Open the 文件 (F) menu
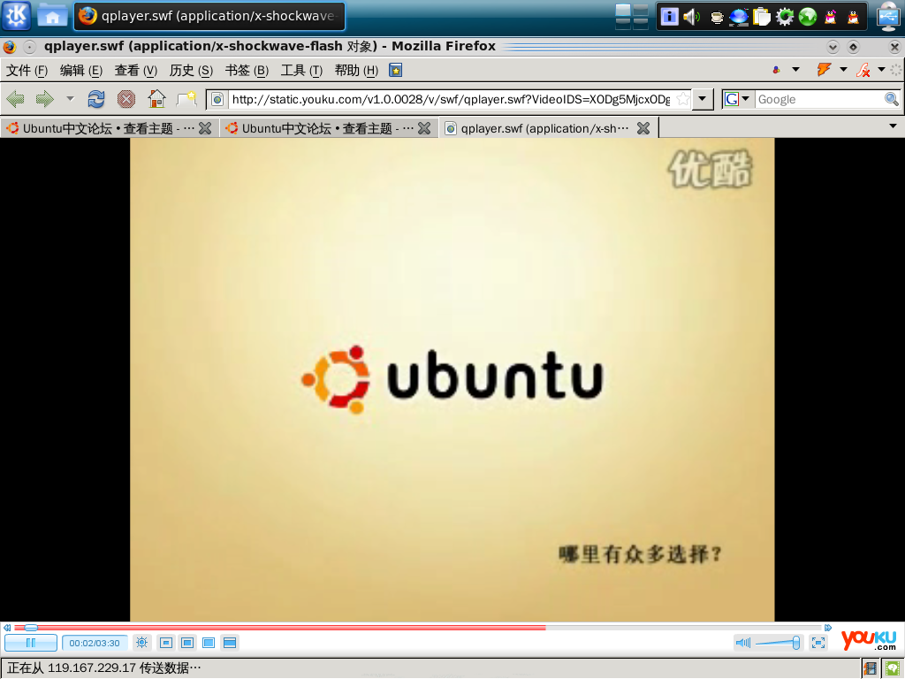 pyautogui.click(x=27, y=71)
